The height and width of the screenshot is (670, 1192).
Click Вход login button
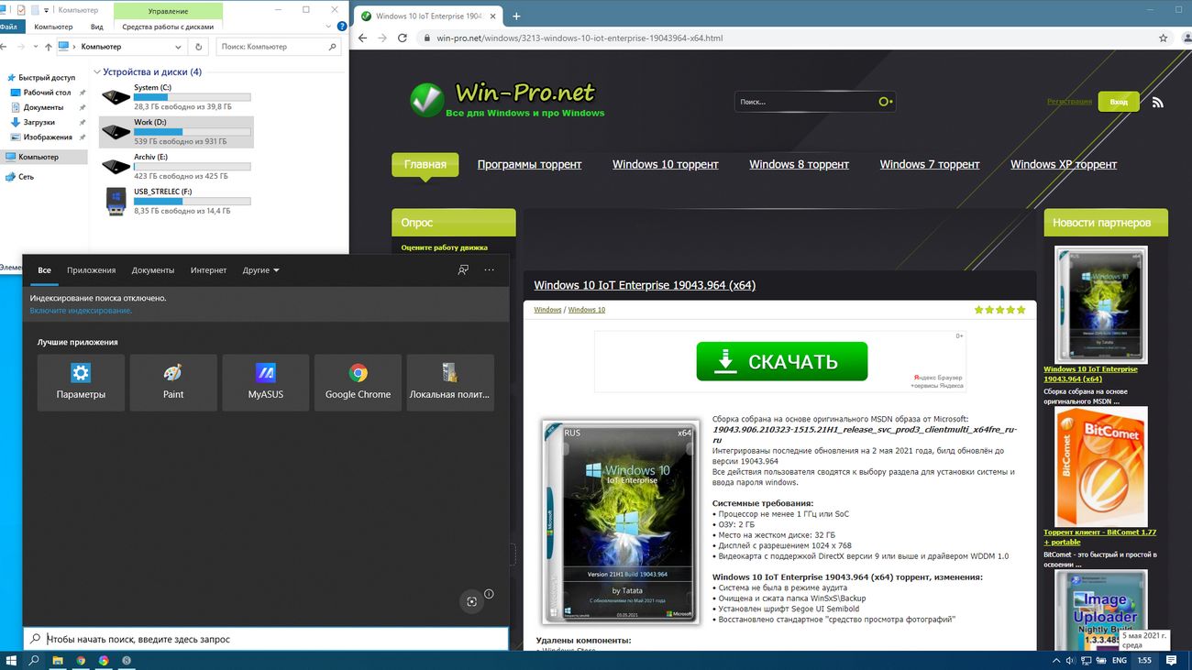[1119, 102]
